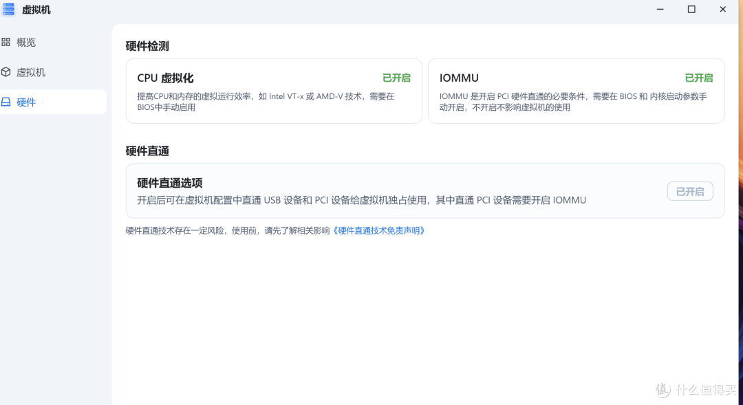Viewport: 743px width, 405px height.
Task: Click the green 已开启 status on IOMMU
Action: (x=699, y=78)
